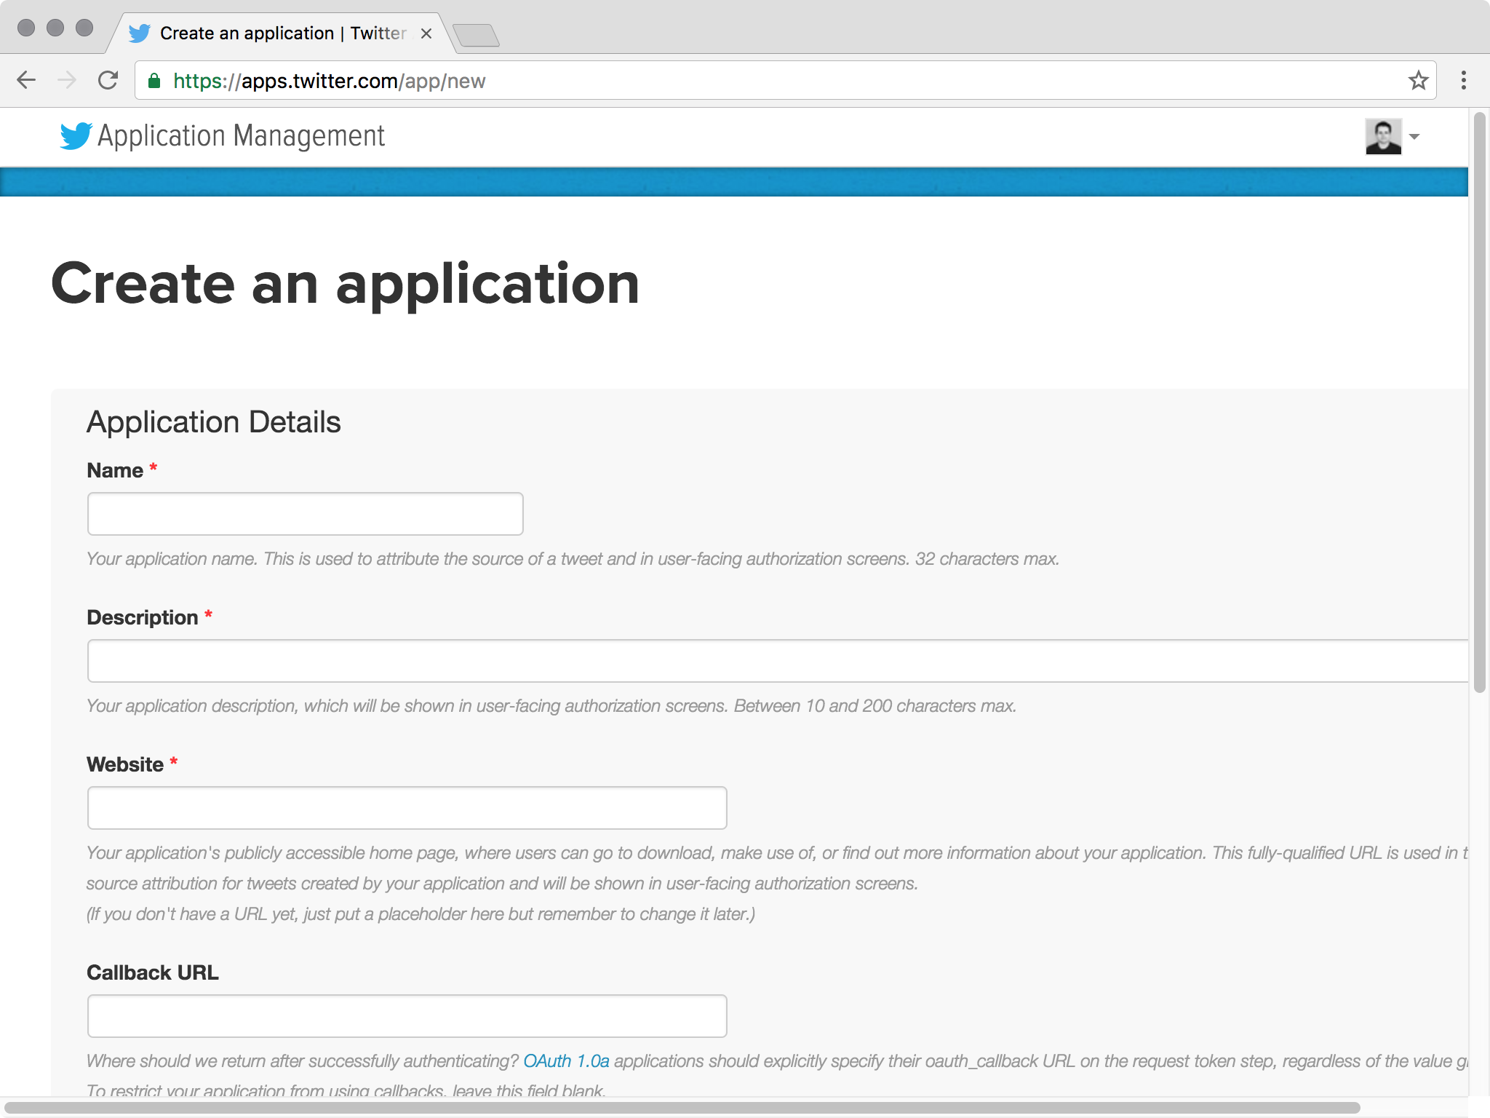Click the green secure padlock icon
The height and width of the screenshot is (1118, 1490).
154,81
